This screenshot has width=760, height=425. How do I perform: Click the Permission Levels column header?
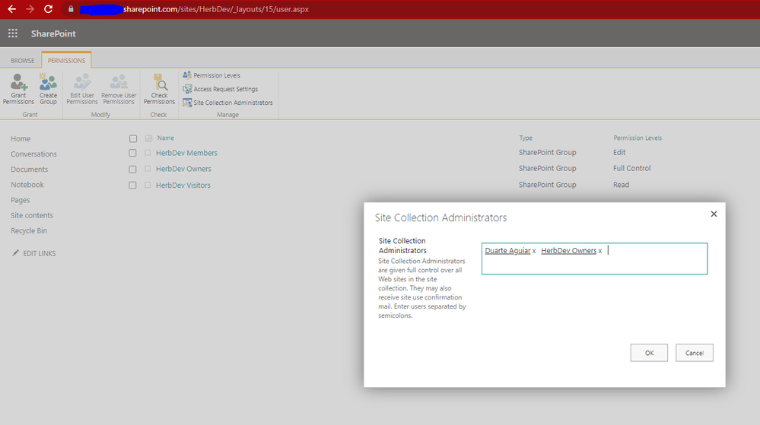(x=638, y=138)
